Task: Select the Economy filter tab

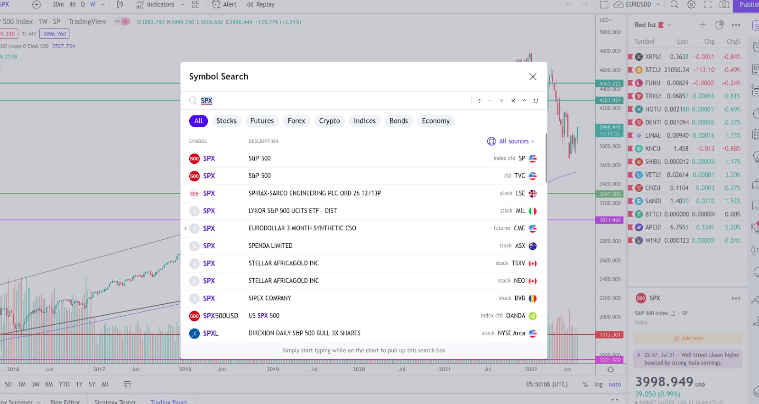Action: 435,121
